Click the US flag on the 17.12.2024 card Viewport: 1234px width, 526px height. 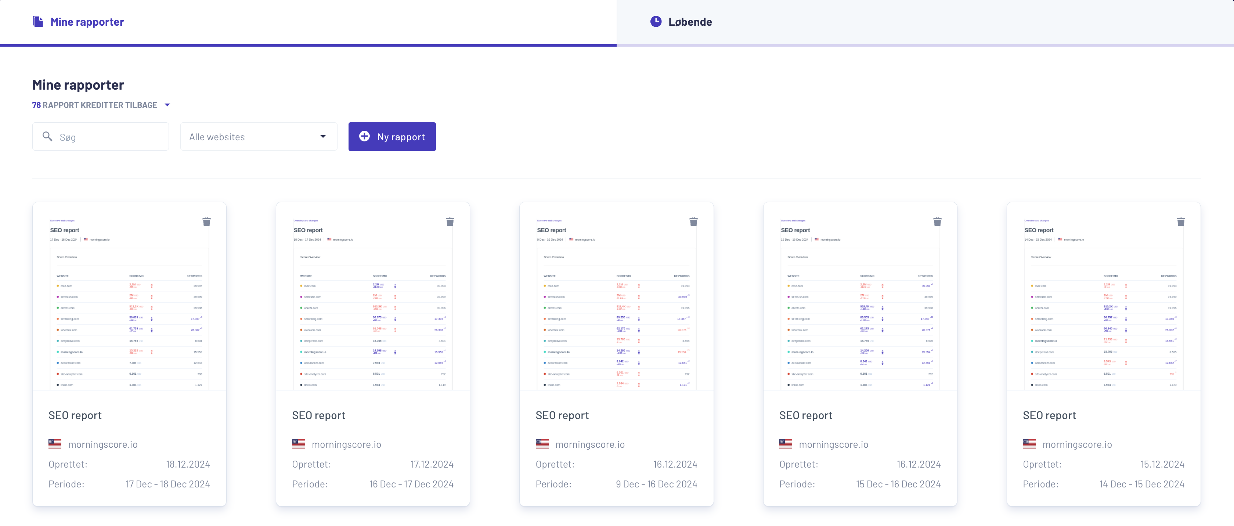299,444
